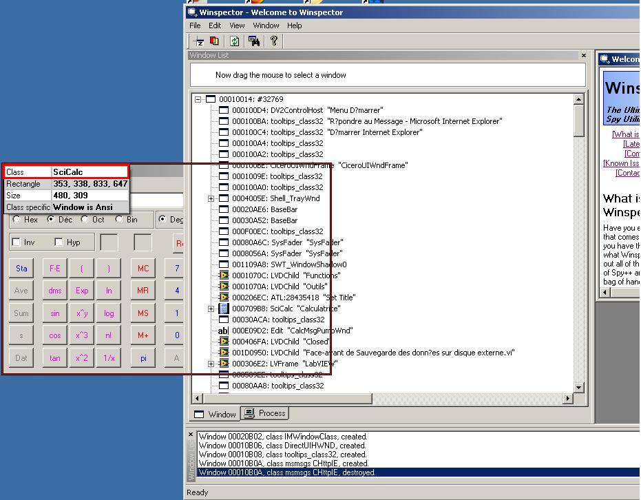
Task: Switch to the Window tab
Action: 215,414
